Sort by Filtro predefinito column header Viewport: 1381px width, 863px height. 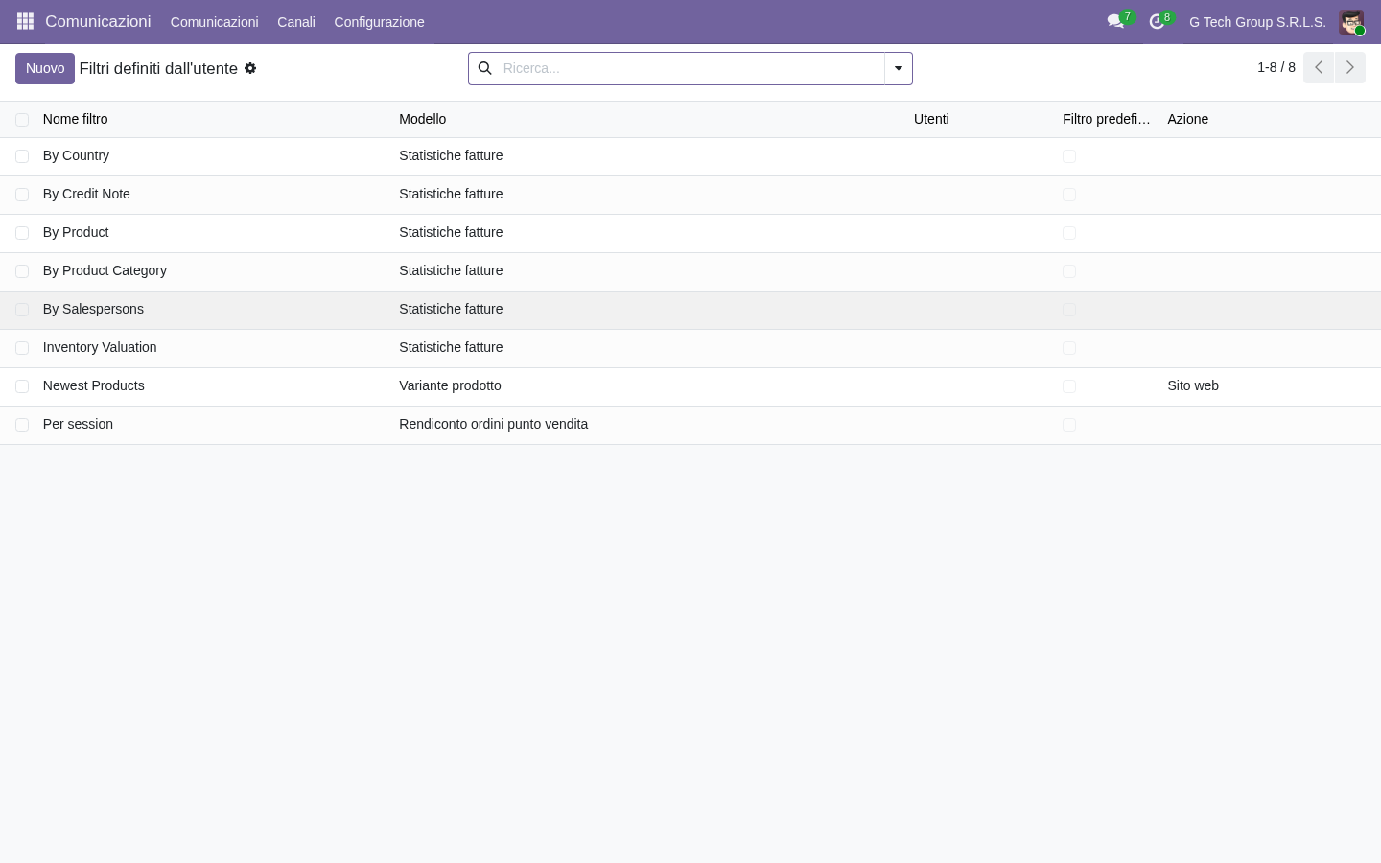1107,119
